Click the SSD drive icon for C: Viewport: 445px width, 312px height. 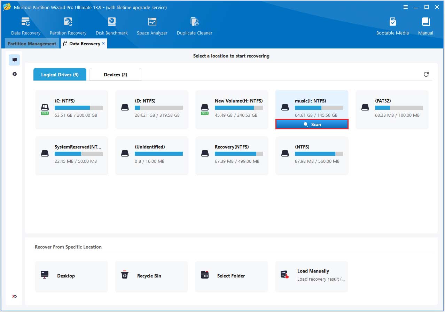[45, 109]
